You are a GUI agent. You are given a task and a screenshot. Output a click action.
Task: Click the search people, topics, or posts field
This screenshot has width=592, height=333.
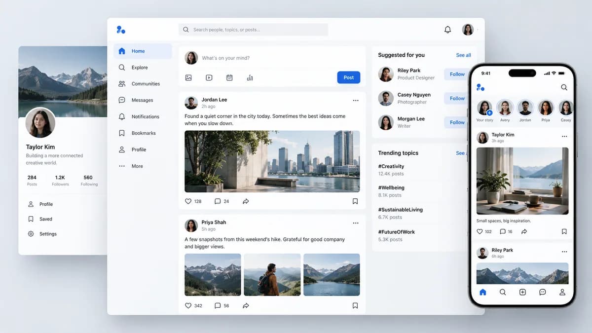coord(253,30)
